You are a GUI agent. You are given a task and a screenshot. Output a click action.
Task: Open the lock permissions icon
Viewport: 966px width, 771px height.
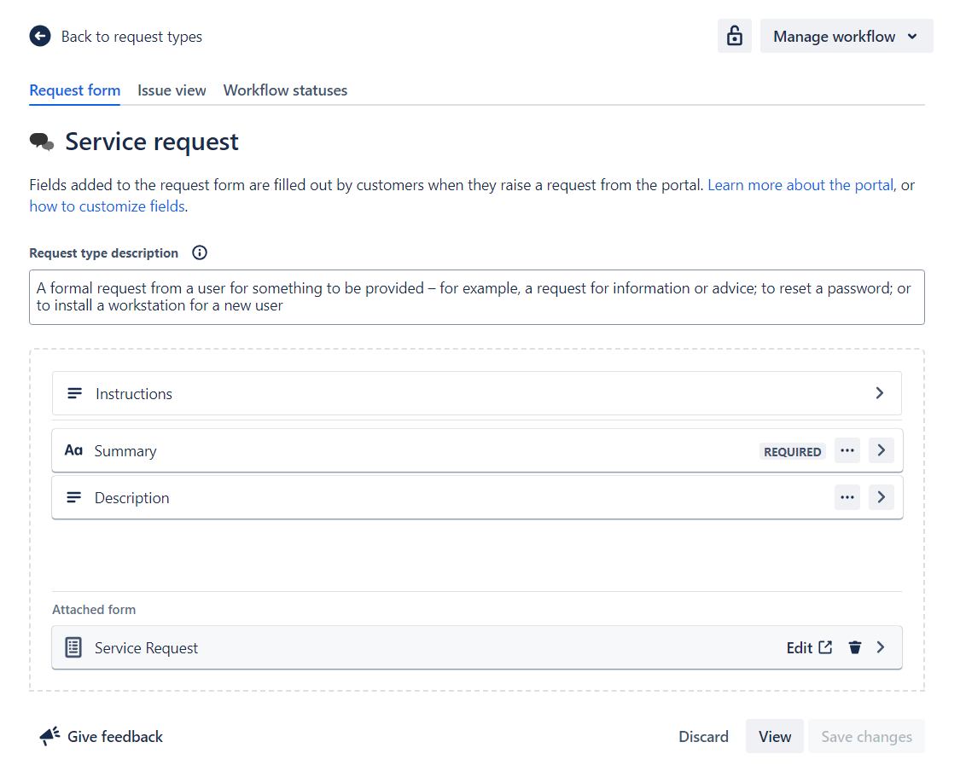734,36
